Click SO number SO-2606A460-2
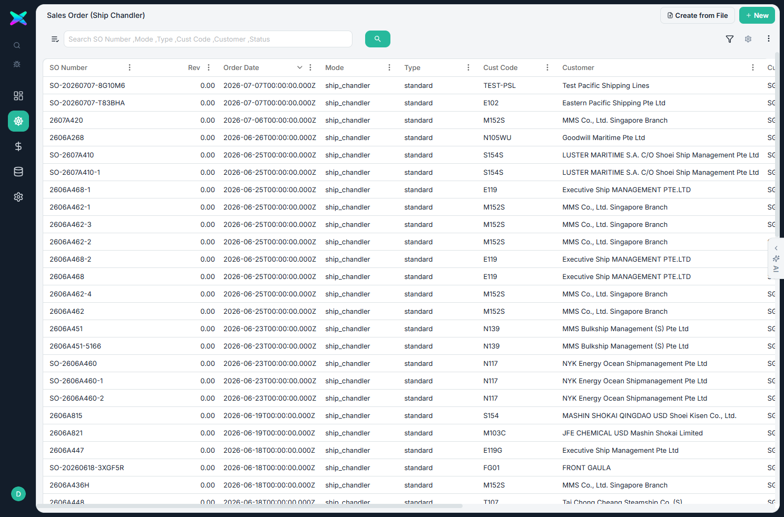The height and width of the screenshot is (517, 784). pyautogui.click(x=77, y=398)
